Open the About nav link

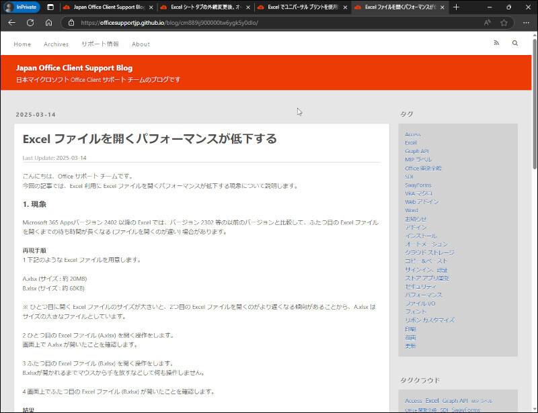pyautogui.click(x=141, y=44)
